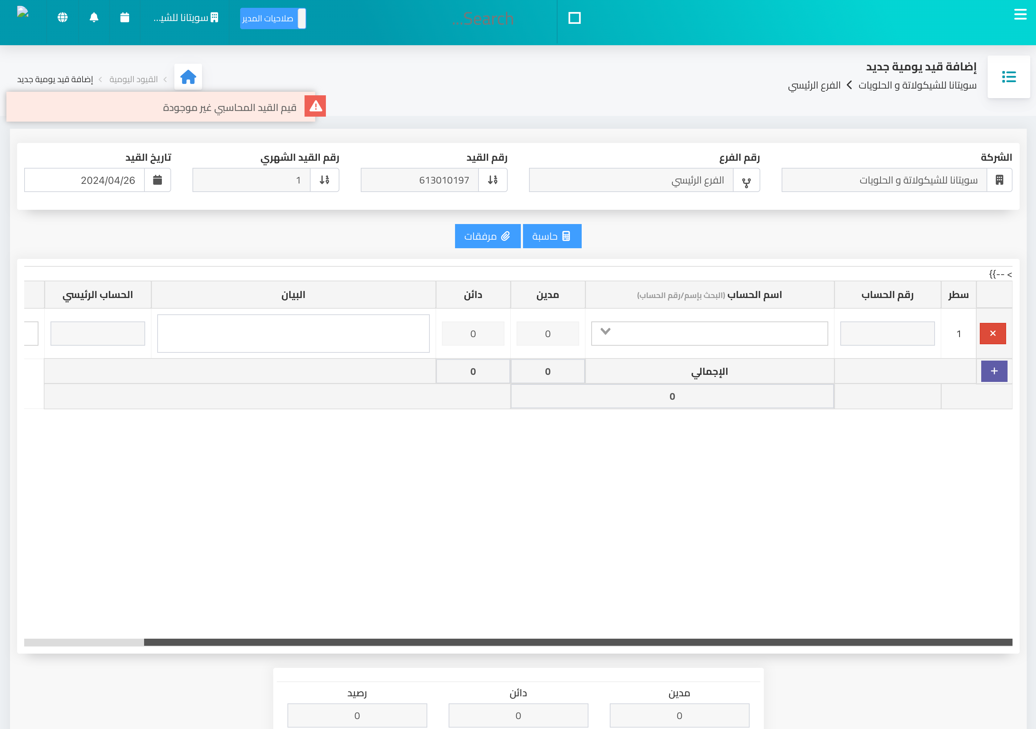Click total دائن cell in الإجمالي row
The height and width of the screenshot is (729, 1036).
tap(473, 371)
